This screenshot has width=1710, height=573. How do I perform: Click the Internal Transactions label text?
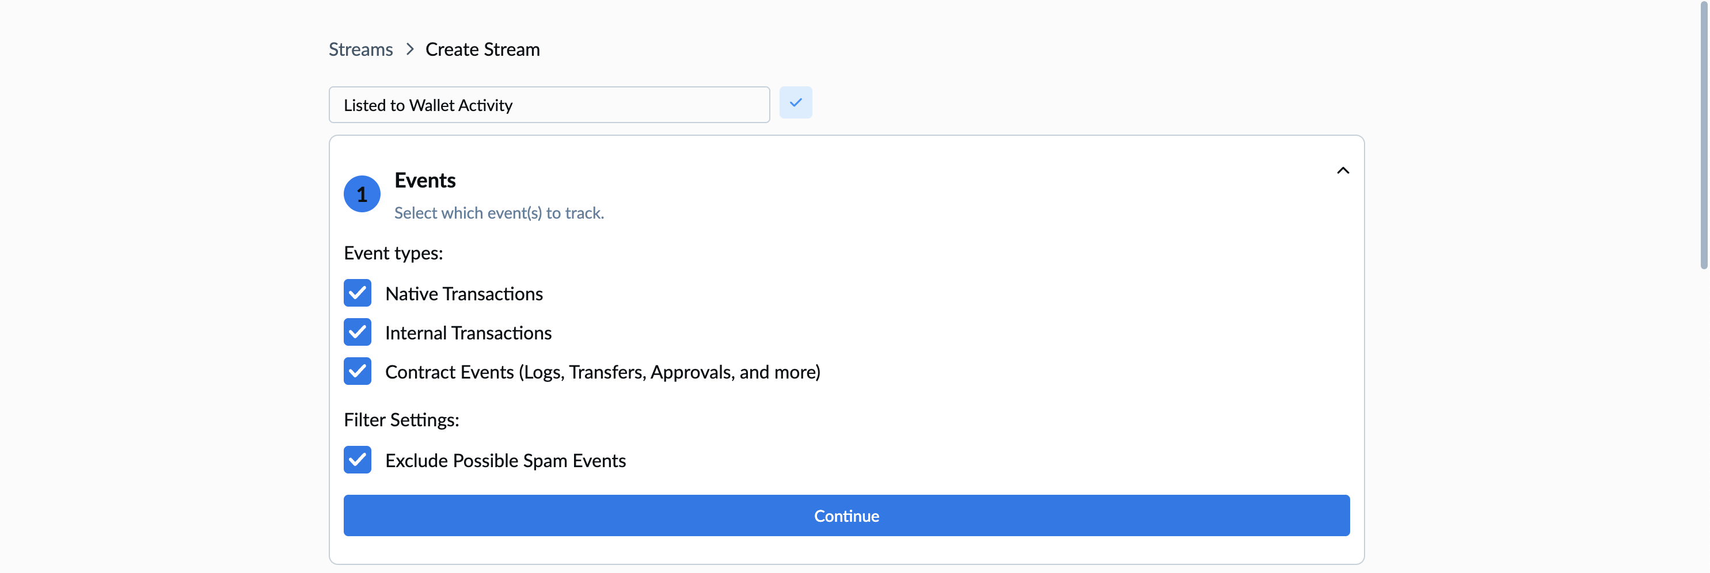pyautogui.click(x=468, y=333)
